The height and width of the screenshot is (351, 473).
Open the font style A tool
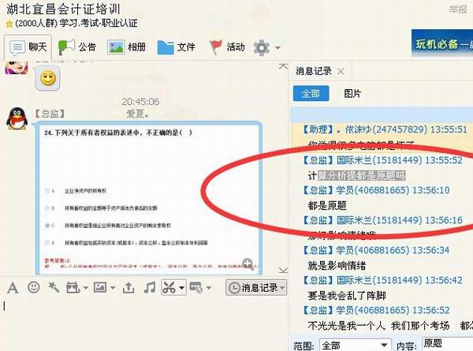click(x=13, y=288)
